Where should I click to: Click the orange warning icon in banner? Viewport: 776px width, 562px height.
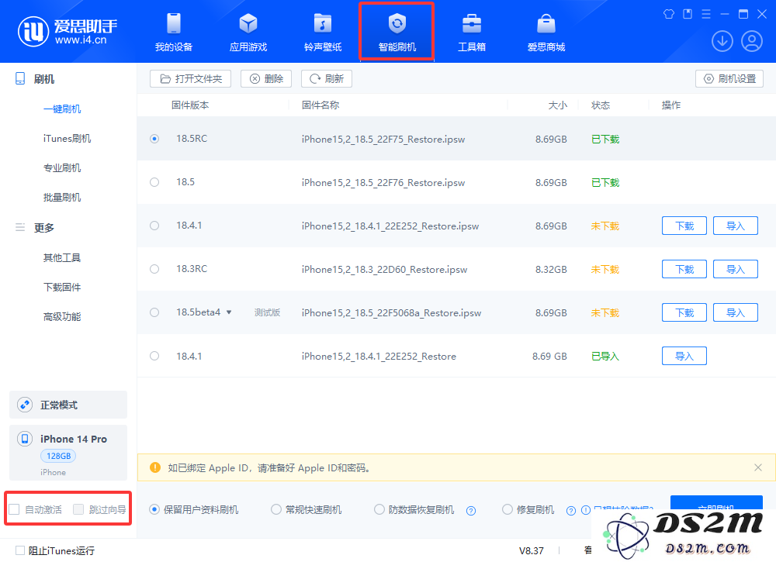tap(155, 467)
